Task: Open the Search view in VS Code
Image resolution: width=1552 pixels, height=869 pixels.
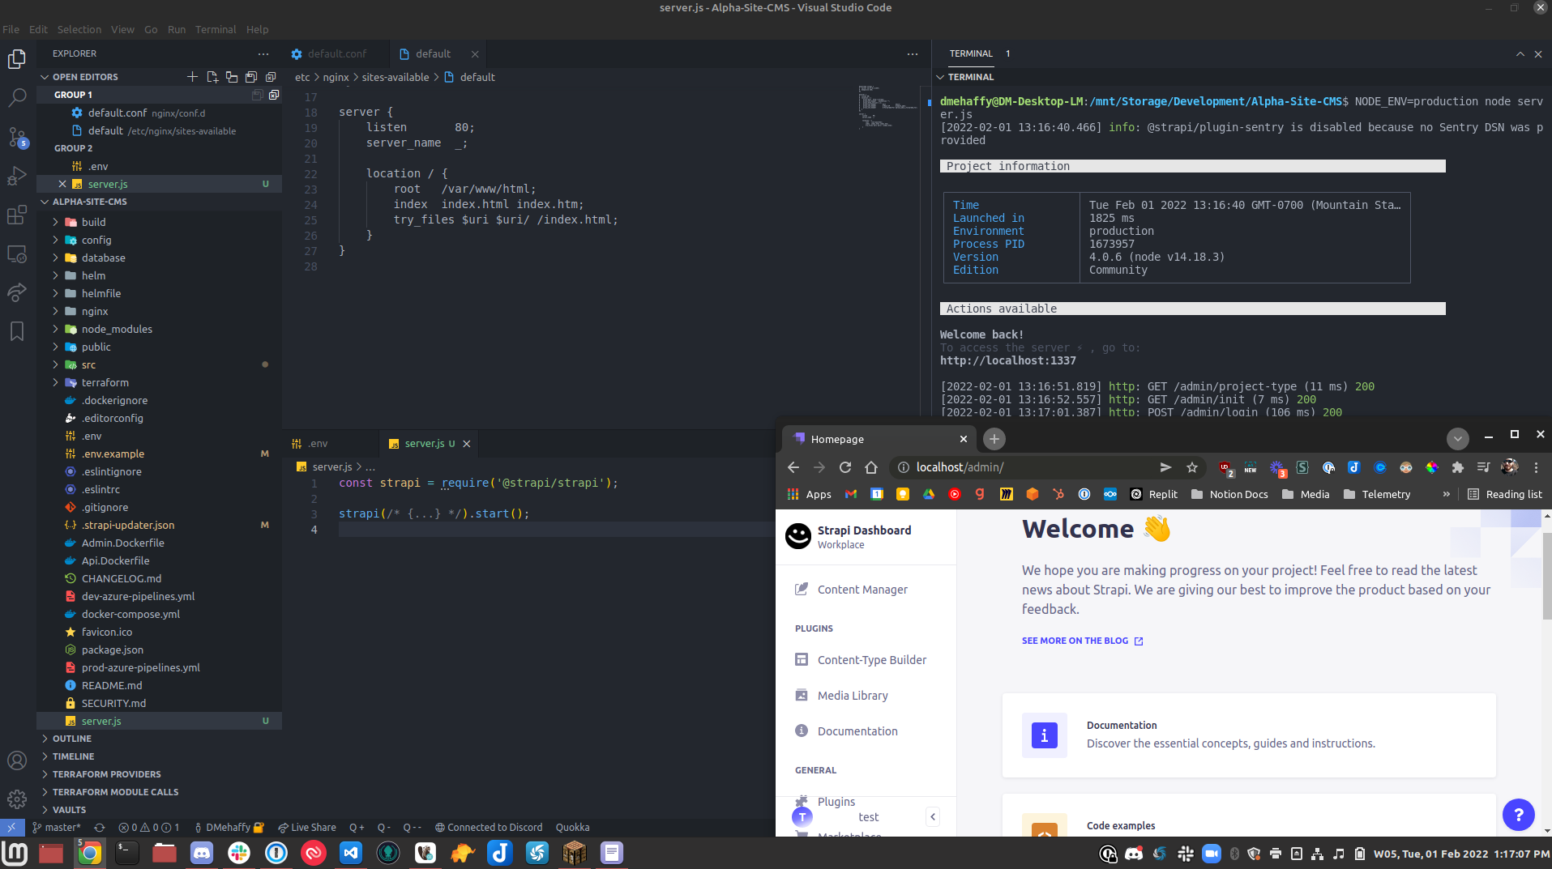Action: [x=17, y=97]
